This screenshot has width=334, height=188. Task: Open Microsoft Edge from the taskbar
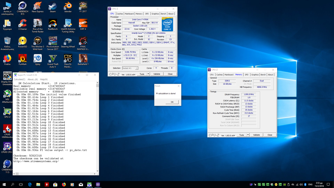[x=29, y=184]
